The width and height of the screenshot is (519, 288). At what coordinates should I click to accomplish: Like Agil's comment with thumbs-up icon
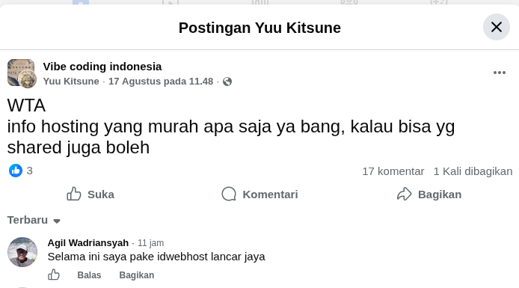[x=54, y=275]
